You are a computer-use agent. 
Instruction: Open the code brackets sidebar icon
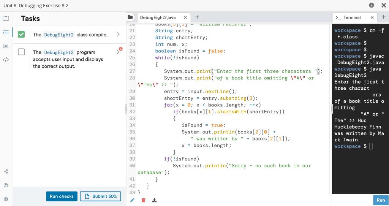point(6,59)
